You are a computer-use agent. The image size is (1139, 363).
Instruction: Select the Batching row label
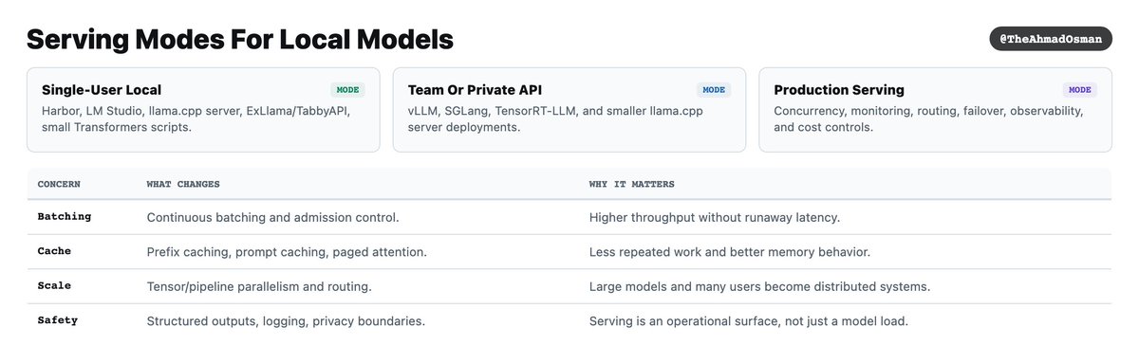tap(65, 216)
